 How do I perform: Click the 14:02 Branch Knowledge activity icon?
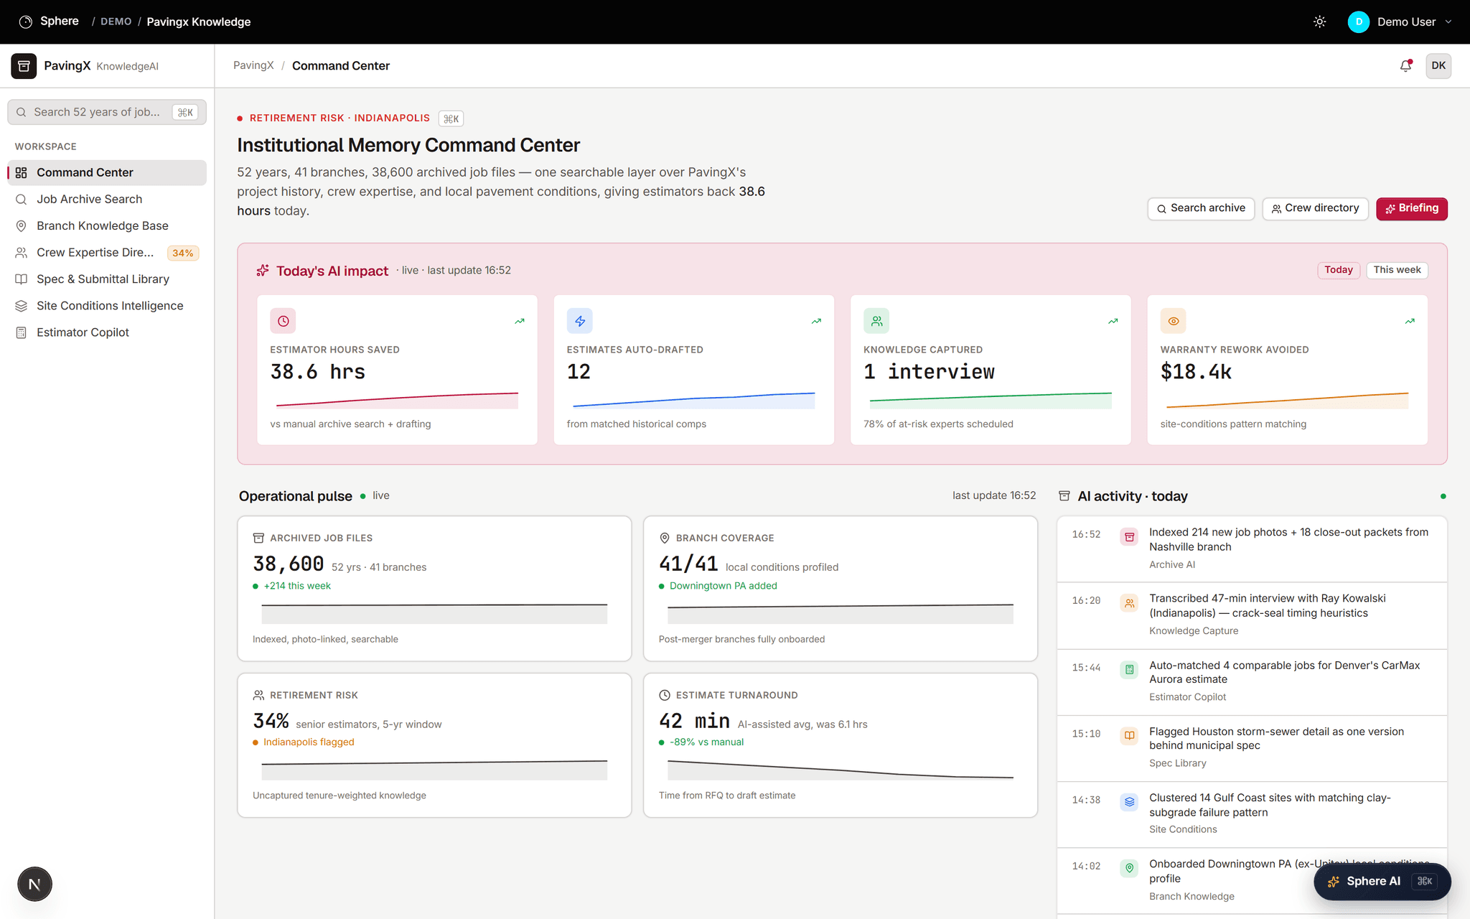point(1129,868)
